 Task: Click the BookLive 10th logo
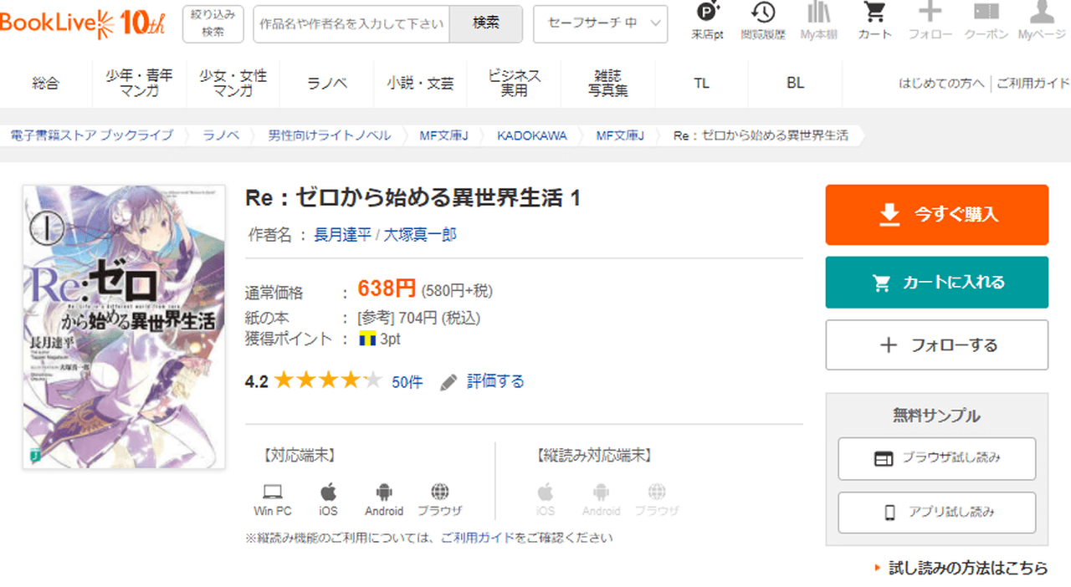coord(84,23)
